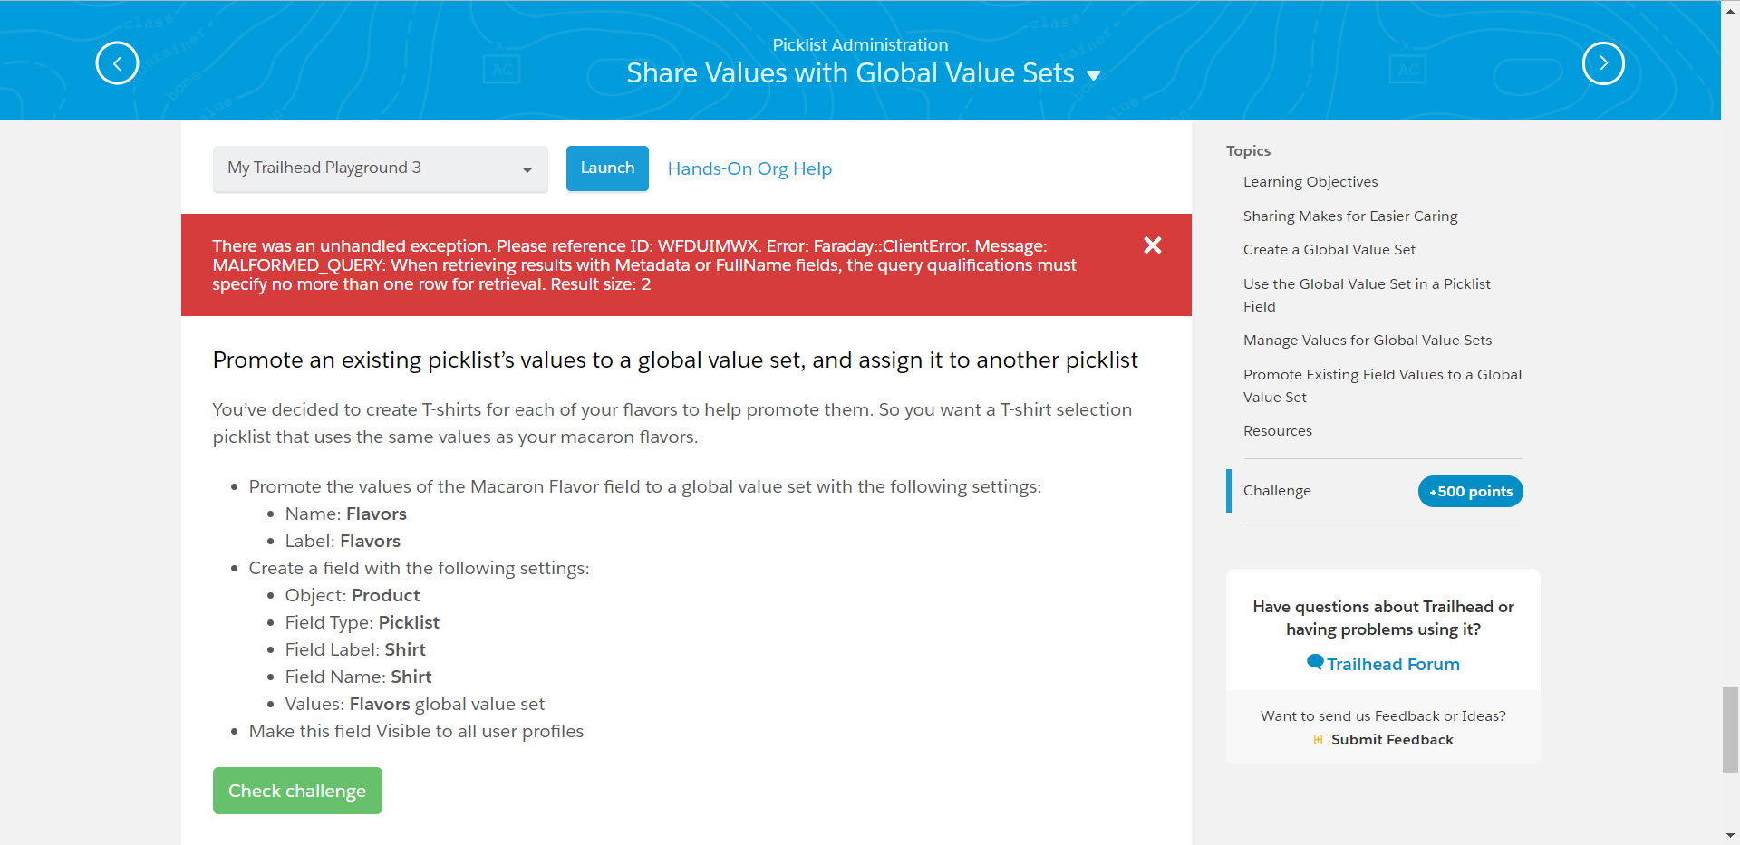Go to Create a Global Value Set topic
This screenshot has height=845, width=1740.
[x=1329, y=250]
